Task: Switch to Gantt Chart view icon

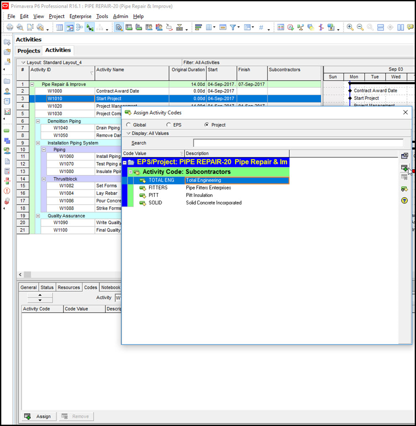Action: click(x=69, y=27)
